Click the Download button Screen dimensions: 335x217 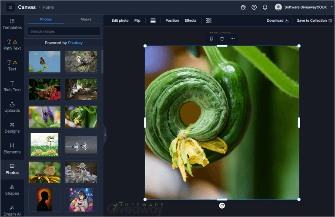(278, 20)
